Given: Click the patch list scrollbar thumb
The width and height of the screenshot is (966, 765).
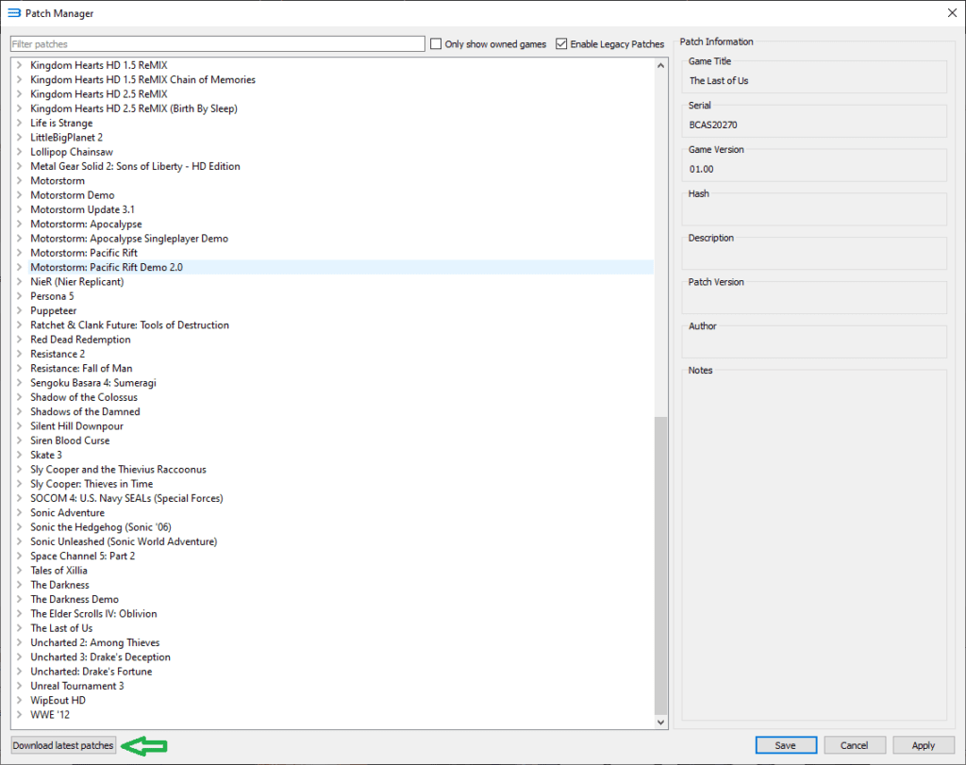Looking at the screenshot, I should coord(661,565).
